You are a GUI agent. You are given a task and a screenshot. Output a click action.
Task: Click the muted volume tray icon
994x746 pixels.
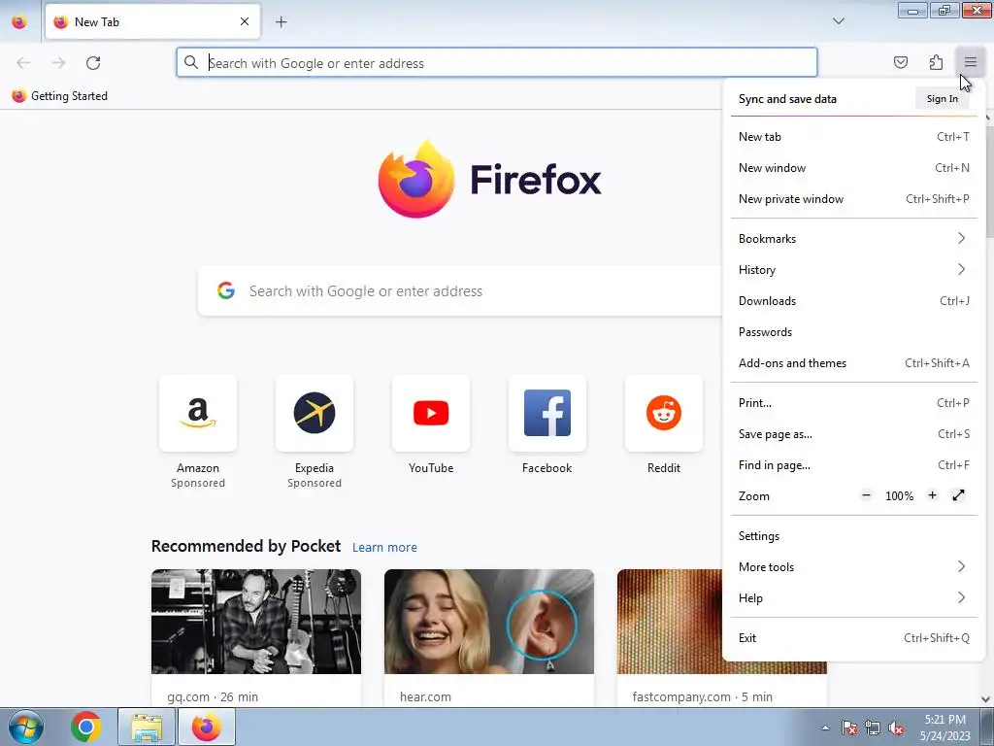(x=896, y=729)
